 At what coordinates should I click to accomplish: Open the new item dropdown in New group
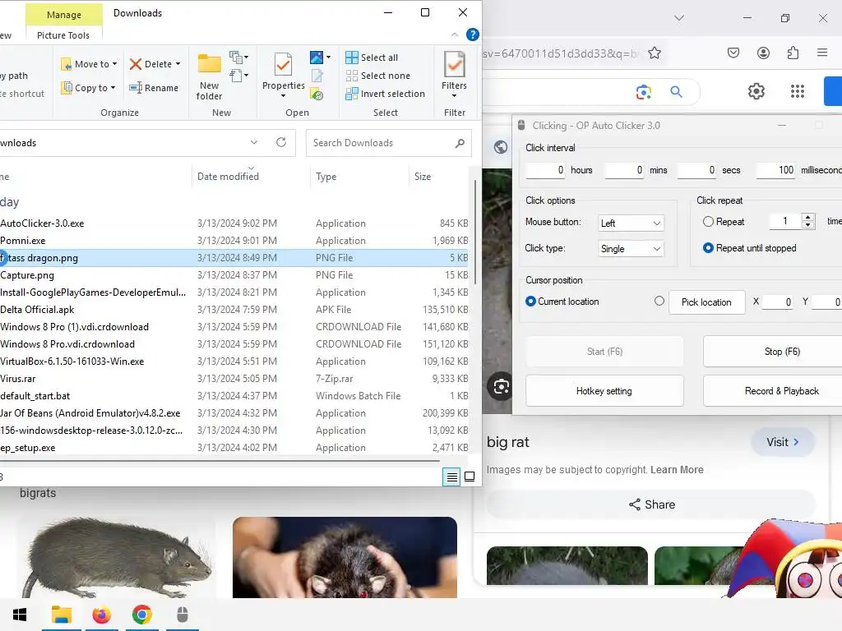click(x=239, y=57)
